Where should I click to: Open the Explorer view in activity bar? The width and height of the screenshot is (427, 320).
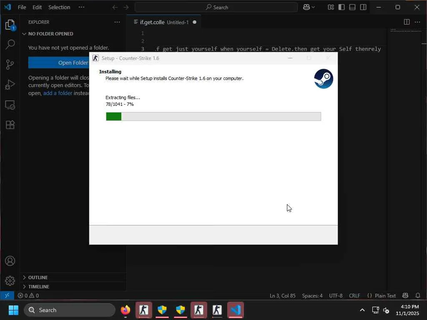(10, 25)
